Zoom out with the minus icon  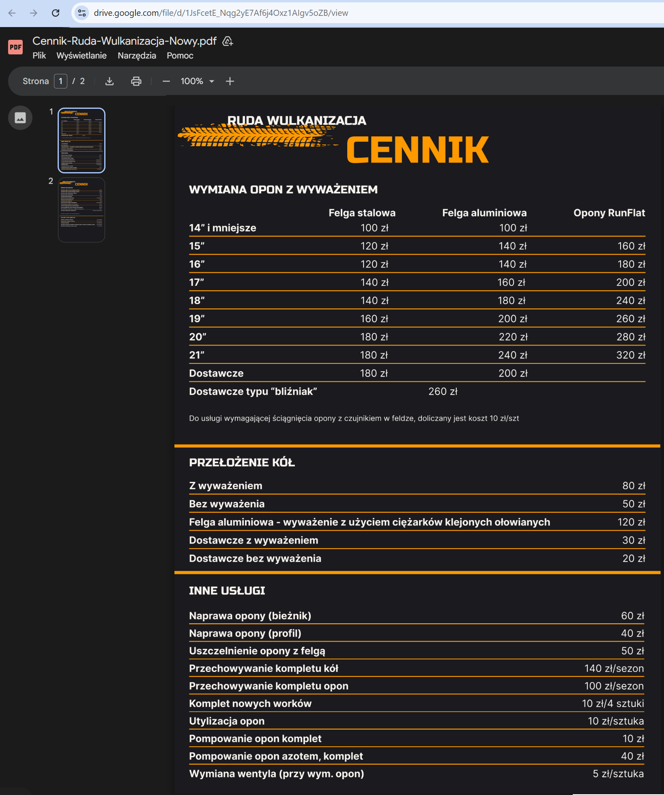[x=166, y=81]
